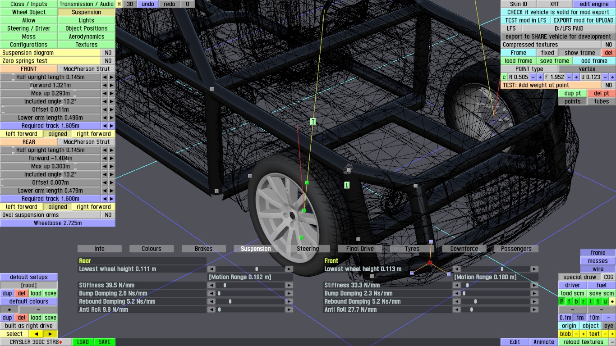
Task: Click the edit engine button
Action: 594,4
